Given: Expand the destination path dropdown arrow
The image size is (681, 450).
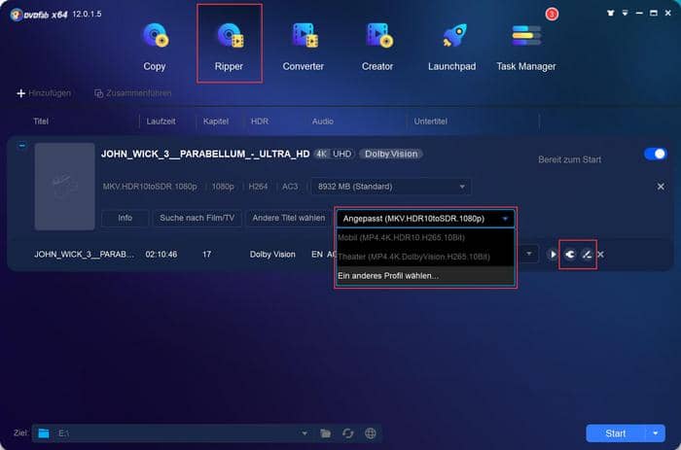Looking at the screenshot, I should [305, 433].
